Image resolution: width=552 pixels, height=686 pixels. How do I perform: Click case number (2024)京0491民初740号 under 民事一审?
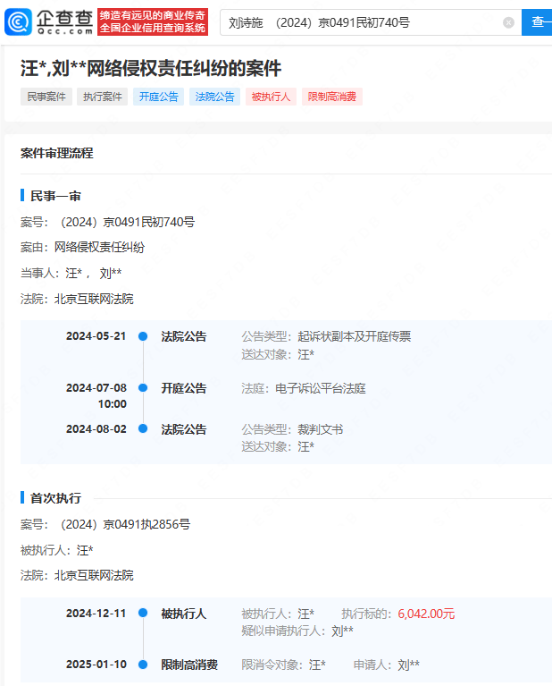coord(127,222)
